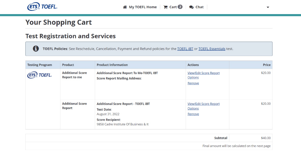View/Edit options for Cadre Institute score report
The height and width of the screenshot is (154, 301).
point(203,106)
